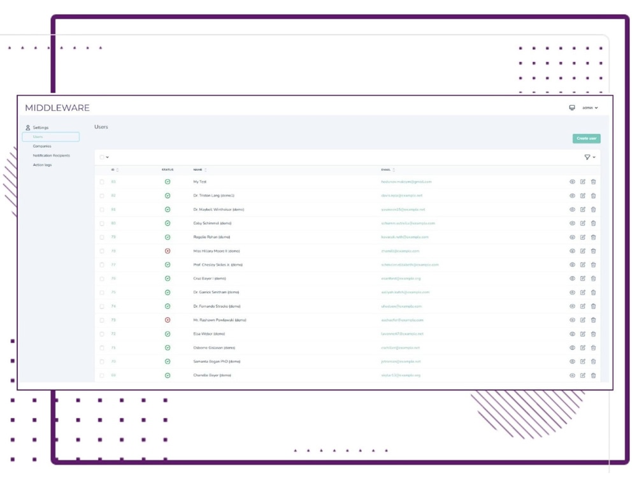Edit the Dr. Triston Lang user

tap(583, 196)
